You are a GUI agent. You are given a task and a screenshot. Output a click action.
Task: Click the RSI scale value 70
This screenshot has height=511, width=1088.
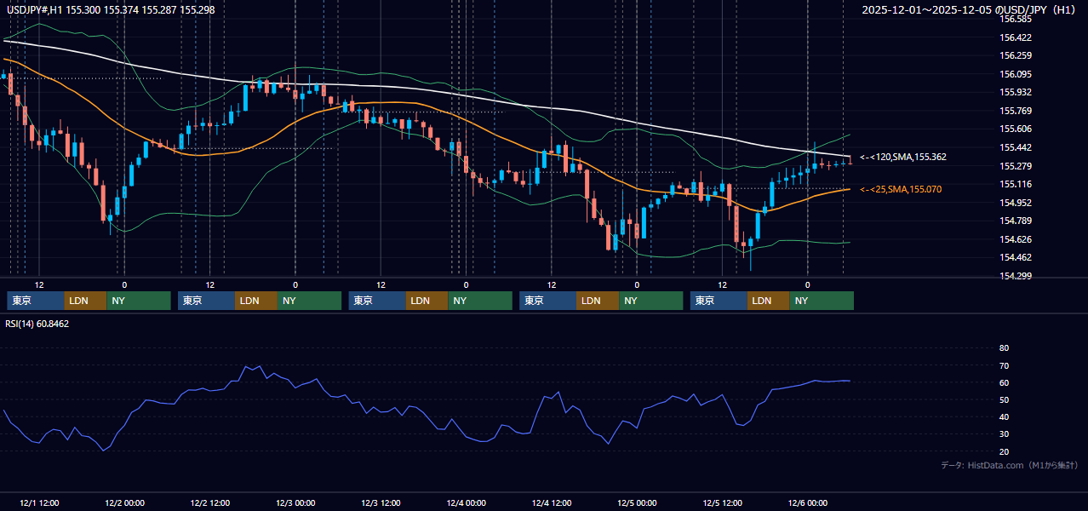(1004, 365)
